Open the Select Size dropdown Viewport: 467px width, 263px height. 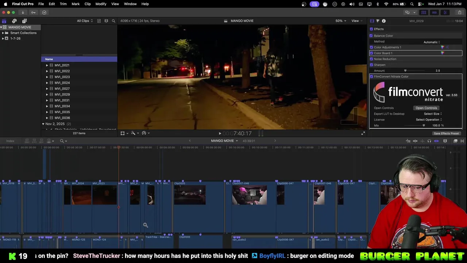point(433,114)
